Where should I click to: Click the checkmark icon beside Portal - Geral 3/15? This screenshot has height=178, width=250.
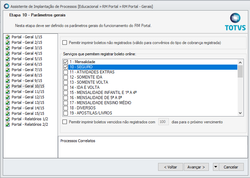click(x=7, y=48)
